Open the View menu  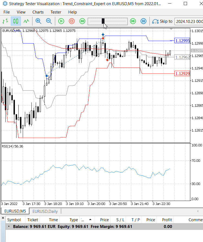tap(21, 12)
